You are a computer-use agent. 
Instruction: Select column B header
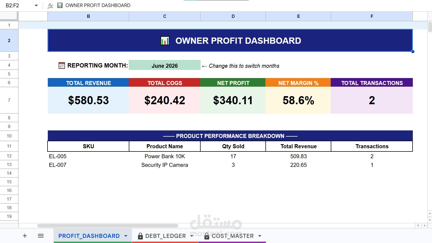(88, 16)
